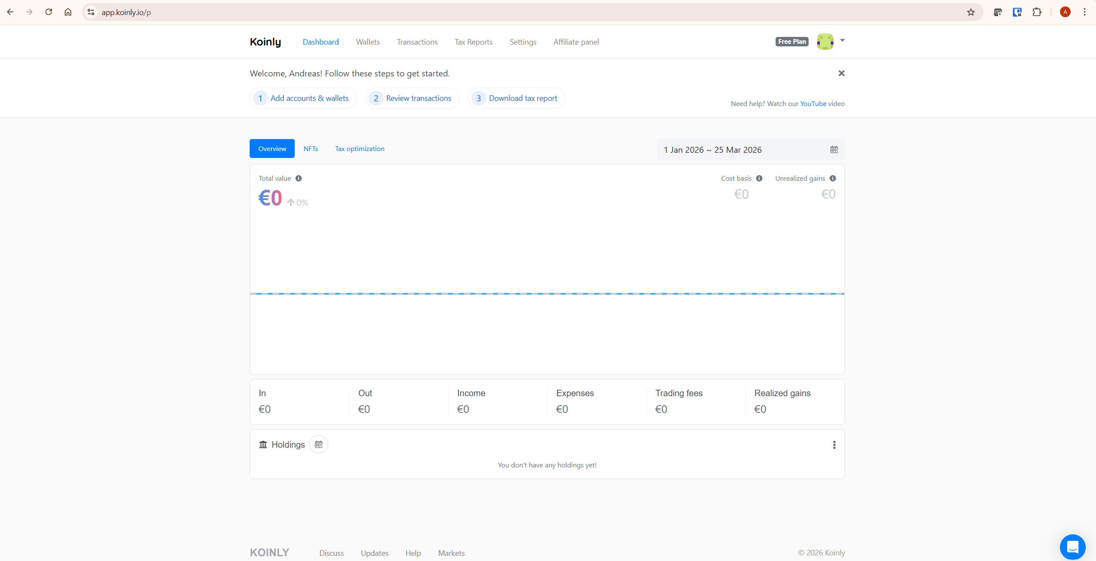Open the browser extensions icon
The width and height of the screenshot is (1096, 561).
1037,12
